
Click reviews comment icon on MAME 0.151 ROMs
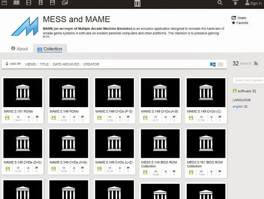37,117
